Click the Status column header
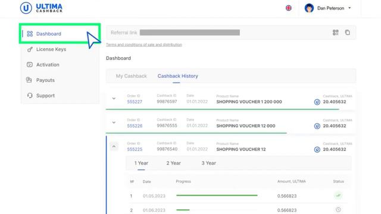This screenshot has width=381, height=214. click(339, 181)
